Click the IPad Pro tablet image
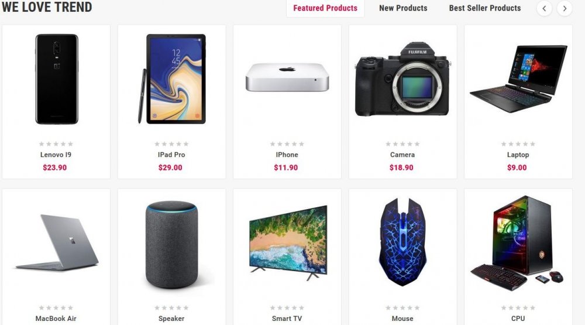 tap(172, 79)
